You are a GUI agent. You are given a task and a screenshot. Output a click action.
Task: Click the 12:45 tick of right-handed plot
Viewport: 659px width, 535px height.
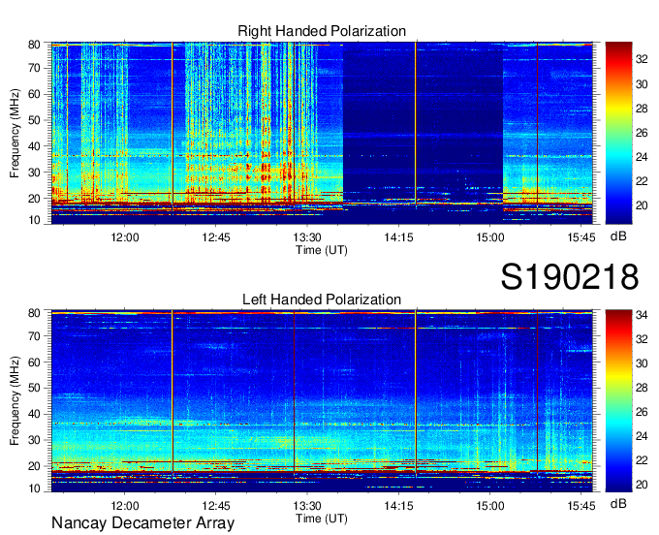216,237
